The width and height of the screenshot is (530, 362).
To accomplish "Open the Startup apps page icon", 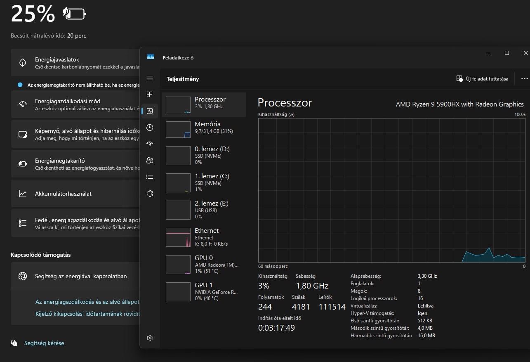I will pos(150,144).
